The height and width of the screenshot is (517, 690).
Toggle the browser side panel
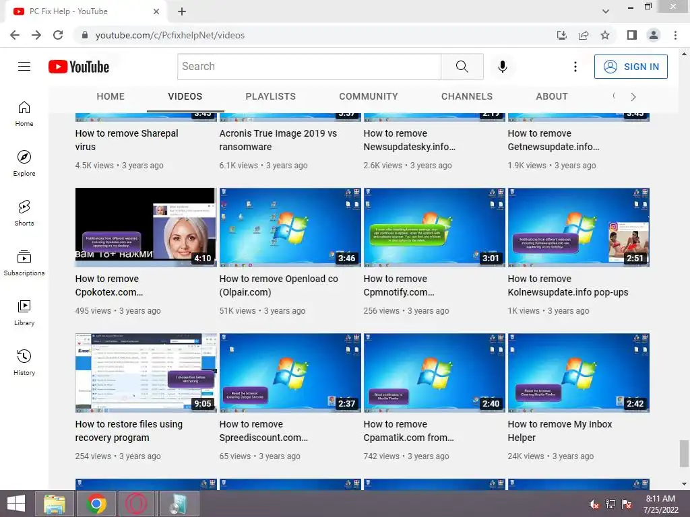(x=632, y=35)
